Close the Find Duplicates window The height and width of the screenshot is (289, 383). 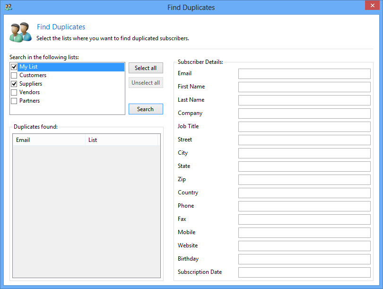click(x=372, y=6)
